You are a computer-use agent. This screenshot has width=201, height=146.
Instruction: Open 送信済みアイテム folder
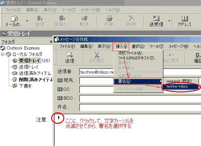tap(35, 73)
